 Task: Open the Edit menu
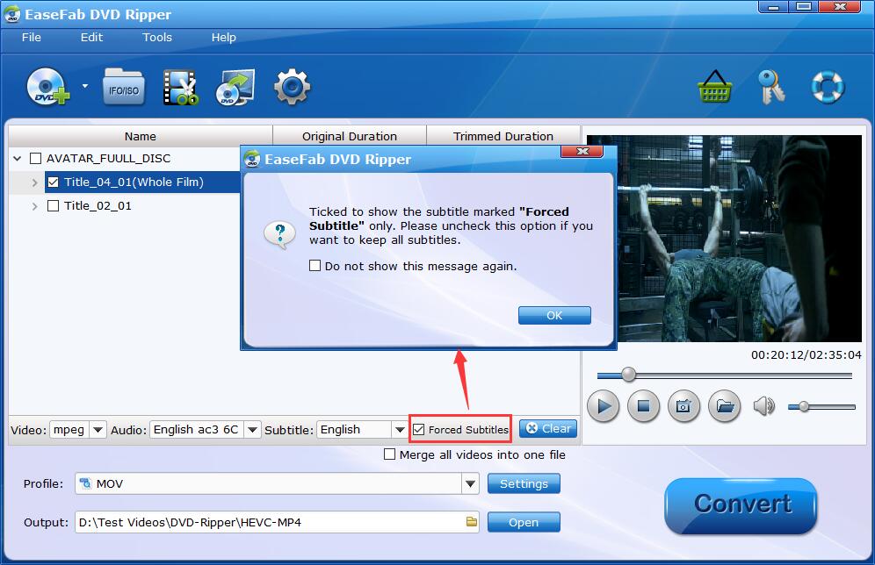pyautogui.click(x=91, y=38)
